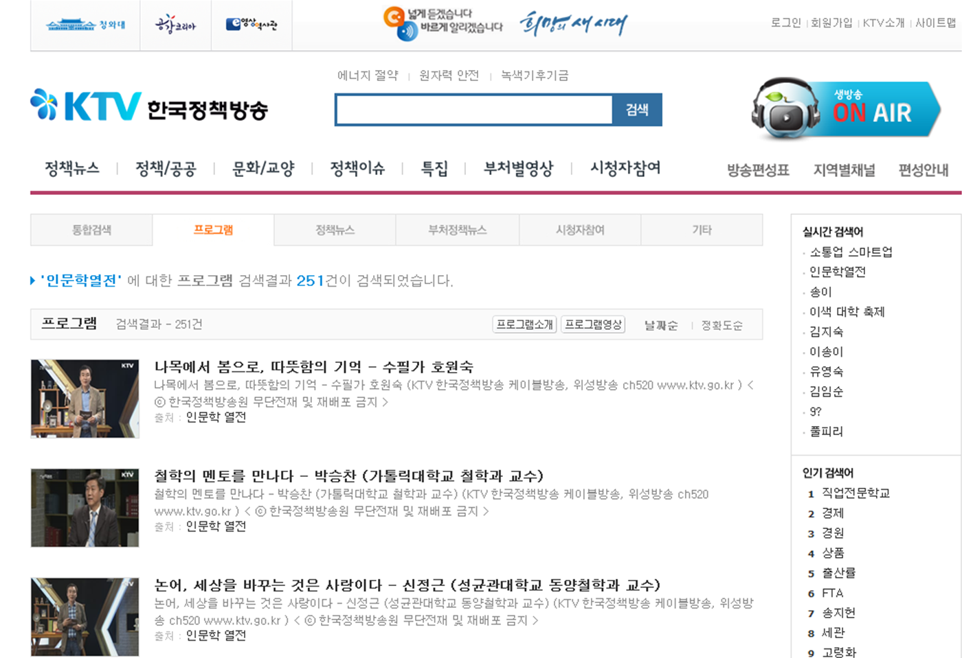Select the 시청자참여 results tab
962x658 pixels.
580,230
